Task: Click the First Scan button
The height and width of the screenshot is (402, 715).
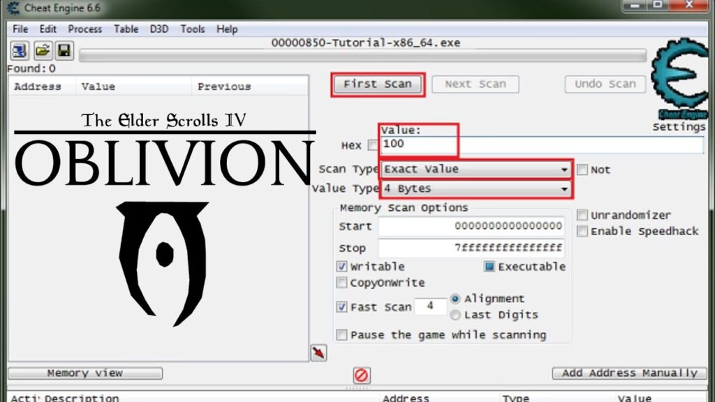Action: (x=378, y=84)
